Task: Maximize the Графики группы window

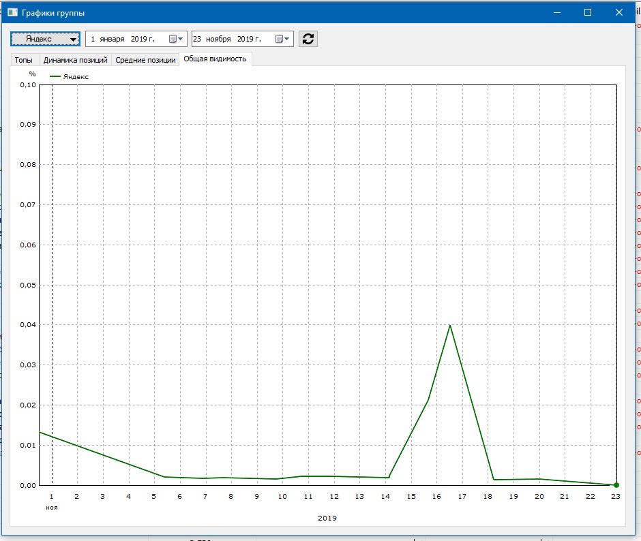Action: 588,12
